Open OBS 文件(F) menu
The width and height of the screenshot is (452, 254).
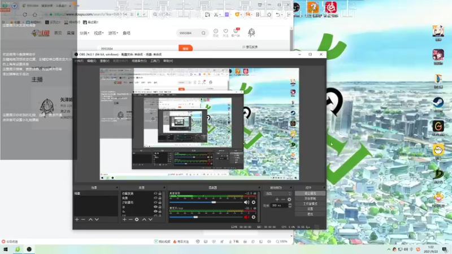click(79, 61)
